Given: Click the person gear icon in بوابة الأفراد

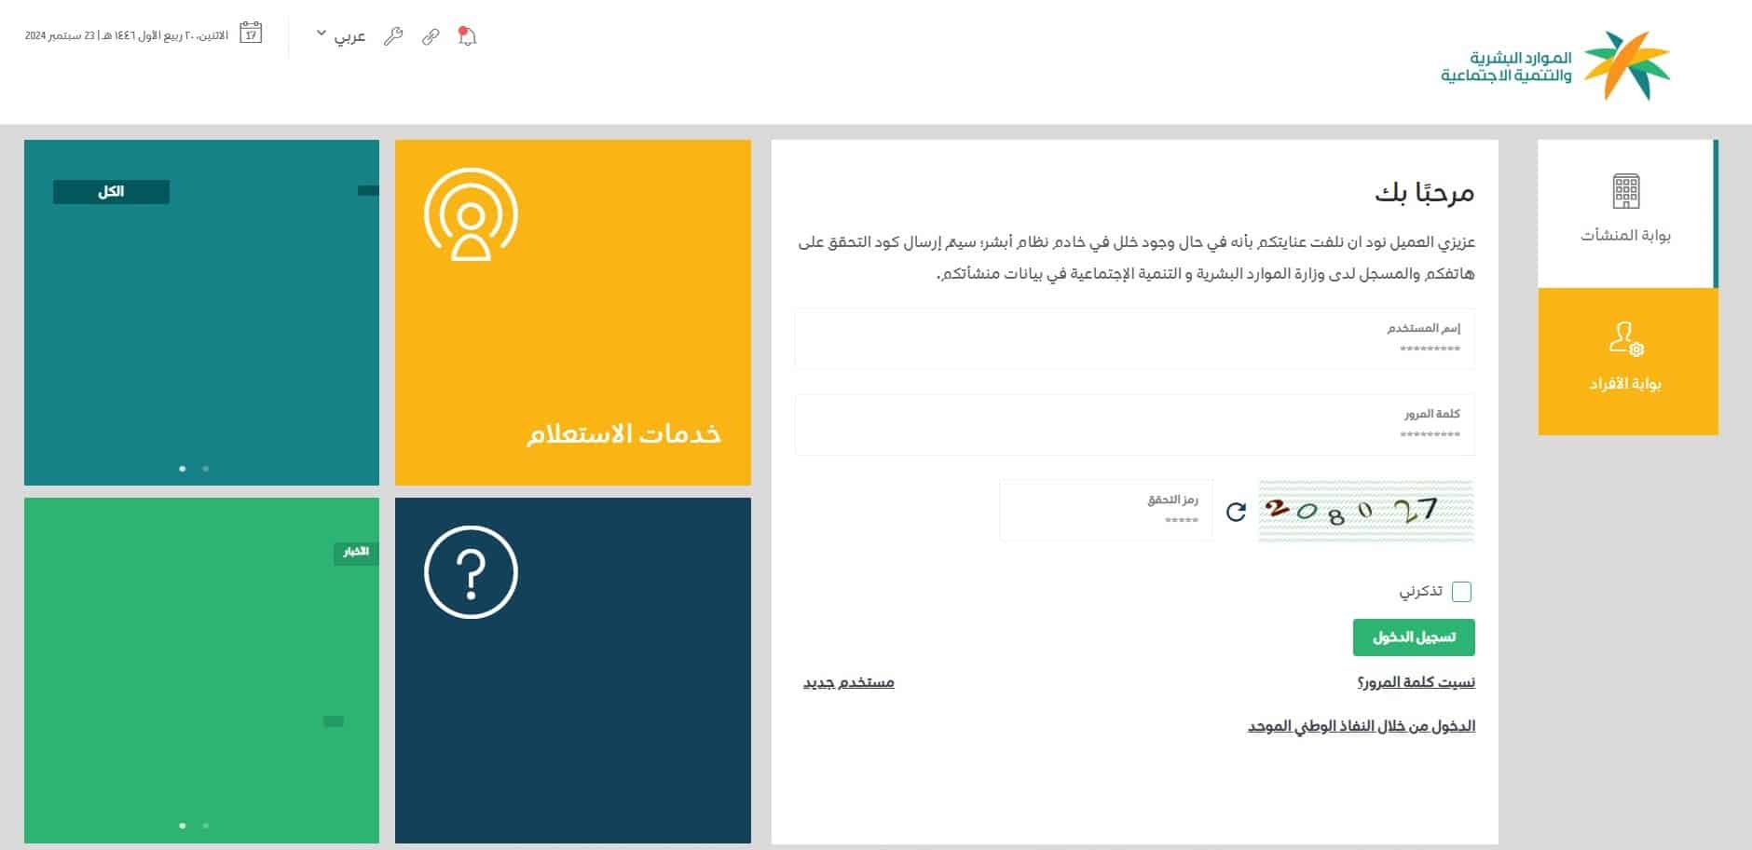Looking at the screenshot, I should tap(1626, 338).
